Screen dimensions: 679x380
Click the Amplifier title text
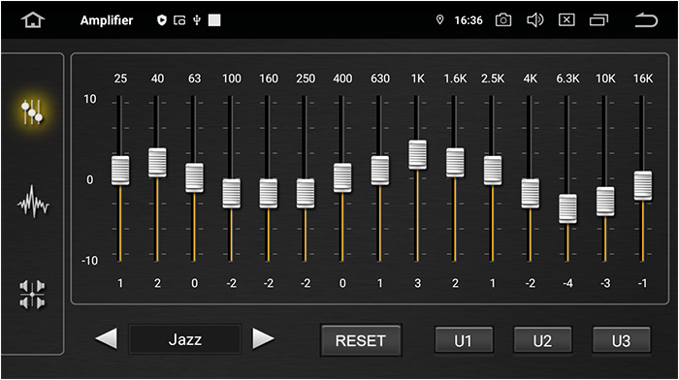[x=107, y=20]
